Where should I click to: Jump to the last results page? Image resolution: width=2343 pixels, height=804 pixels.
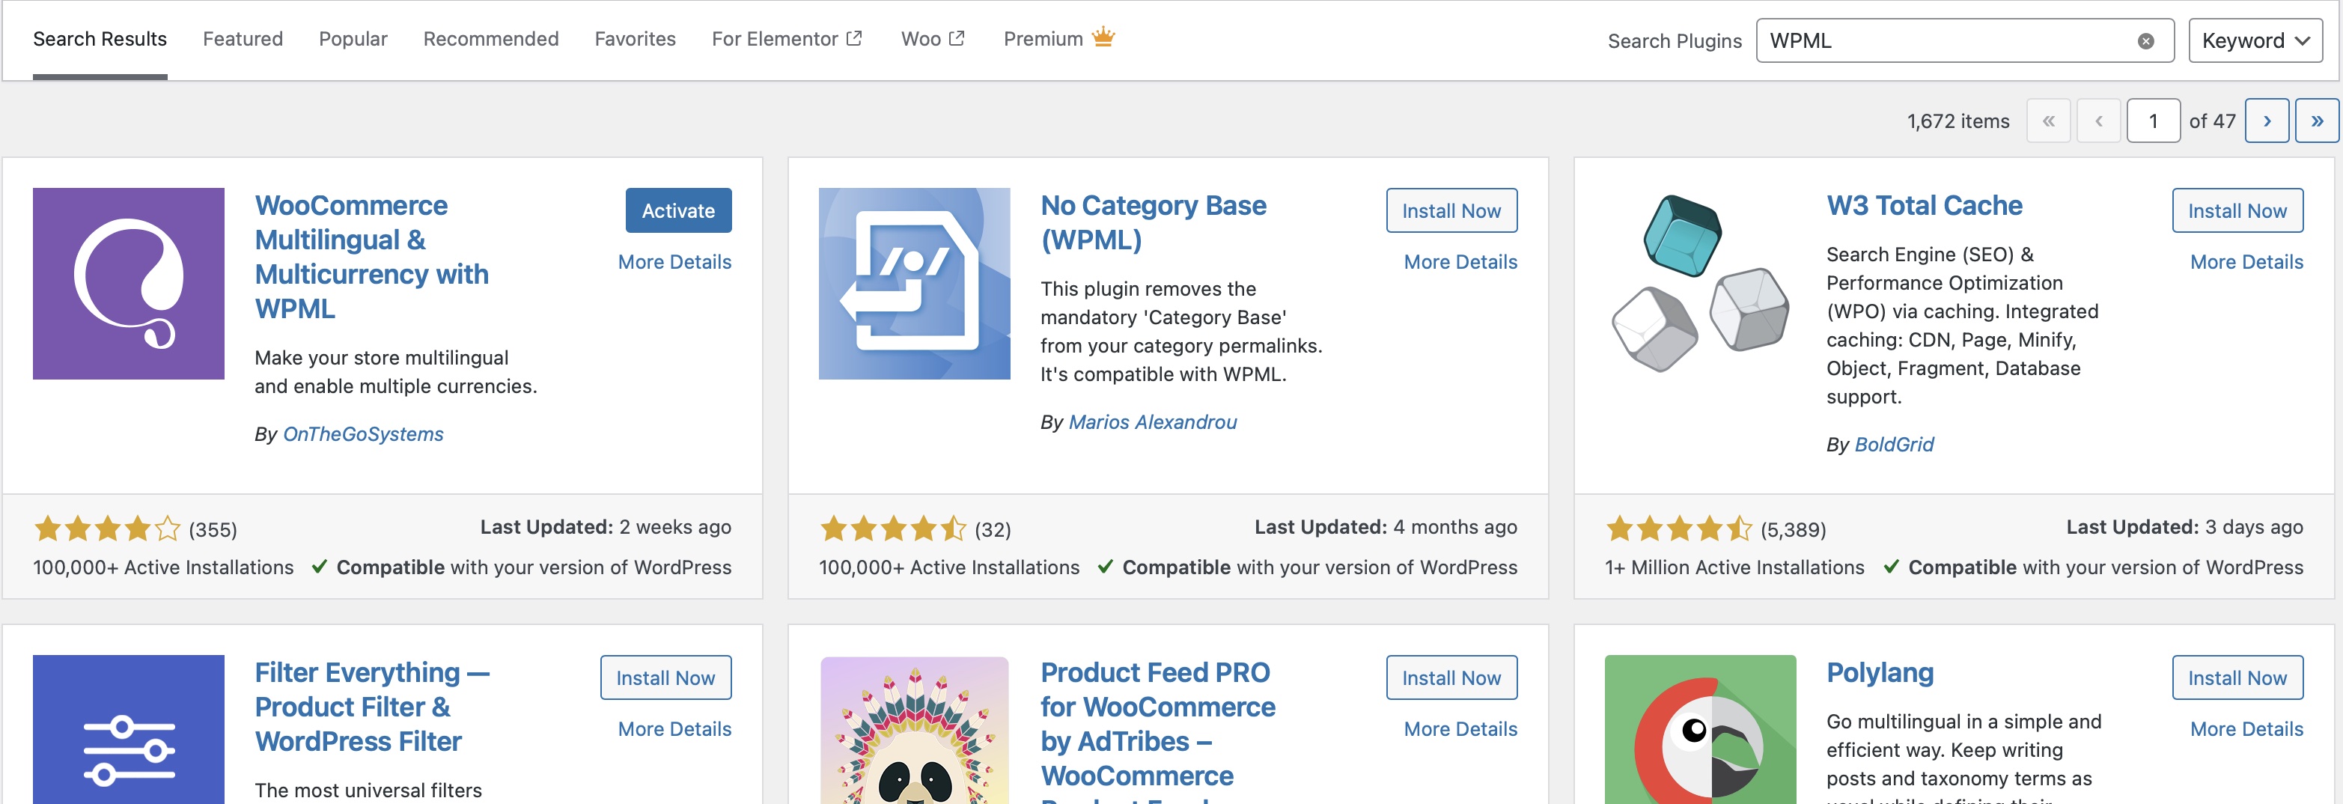pos(2317,121)
